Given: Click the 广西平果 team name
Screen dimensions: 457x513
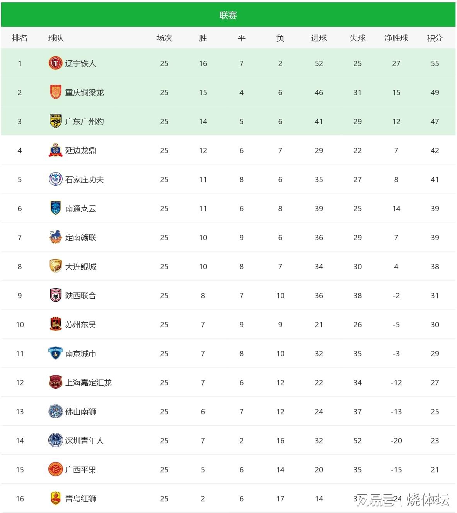Looking at the screenshot, I should pos(80,470).
